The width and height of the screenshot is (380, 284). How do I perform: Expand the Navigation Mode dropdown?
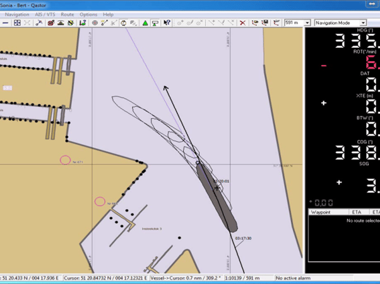click(x=363, y=23)
